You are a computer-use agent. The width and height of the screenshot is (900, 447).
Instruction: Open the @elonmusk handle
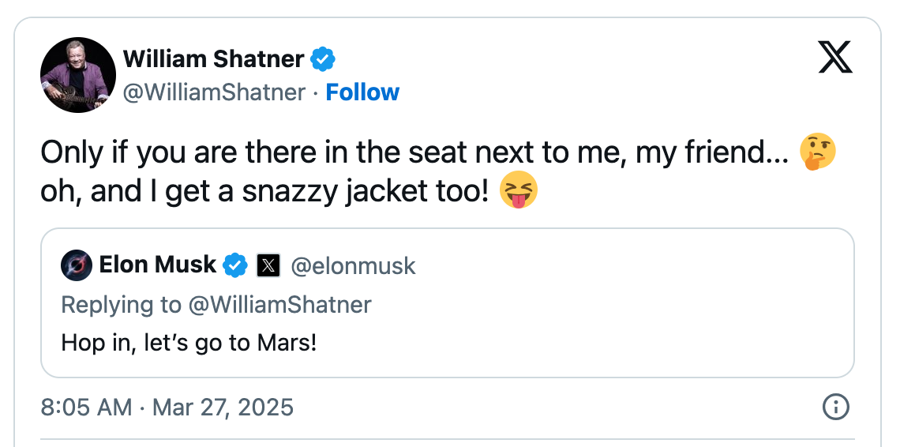[353, 266]
